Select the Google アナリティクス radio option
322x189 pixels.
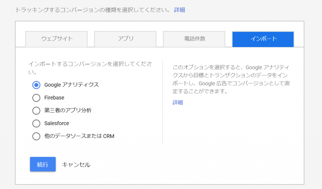pyautogui.click(x=36, y=85)
